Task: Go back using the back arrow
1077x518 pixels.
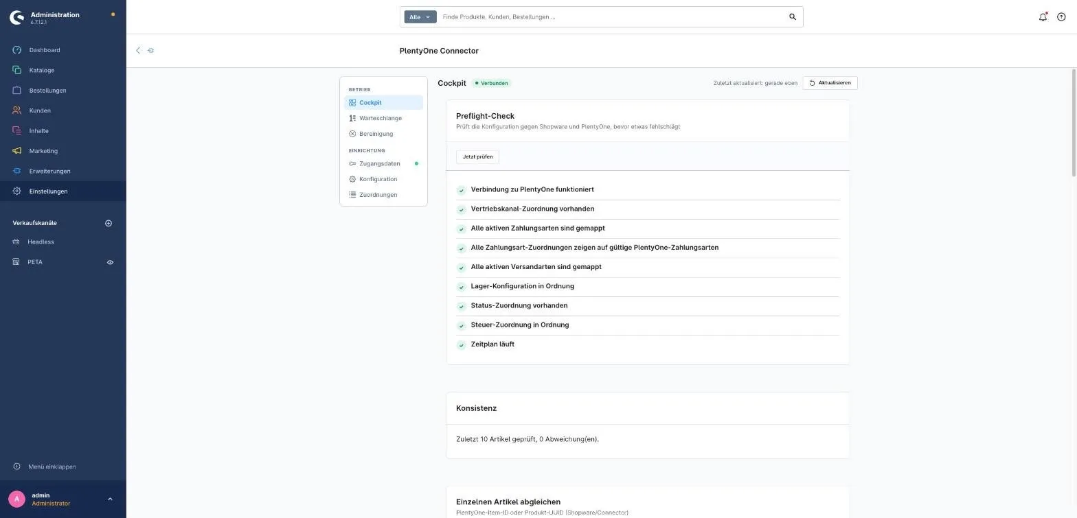Action: pyautogui.click(x=138, y=51)
